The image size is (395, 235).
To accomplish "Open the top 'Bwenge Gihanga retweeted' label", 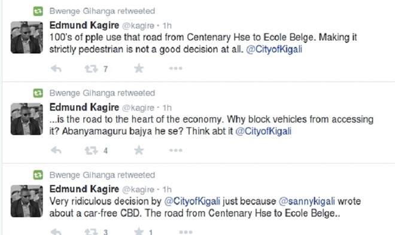I will (102, 11).
